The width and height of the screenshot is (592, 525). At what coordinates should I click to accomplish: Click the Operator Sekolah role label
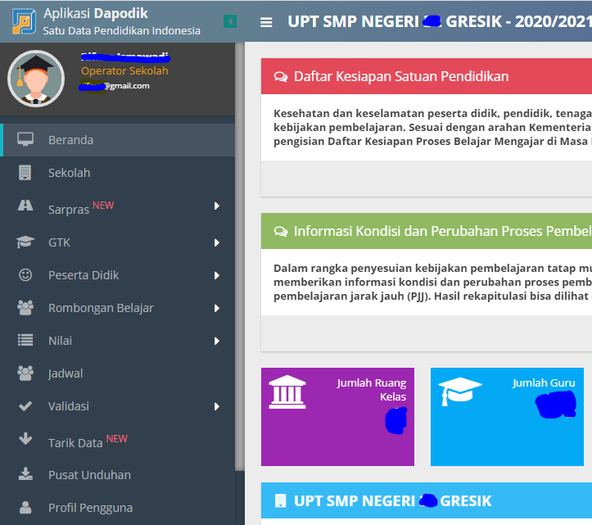pos(124,70)
